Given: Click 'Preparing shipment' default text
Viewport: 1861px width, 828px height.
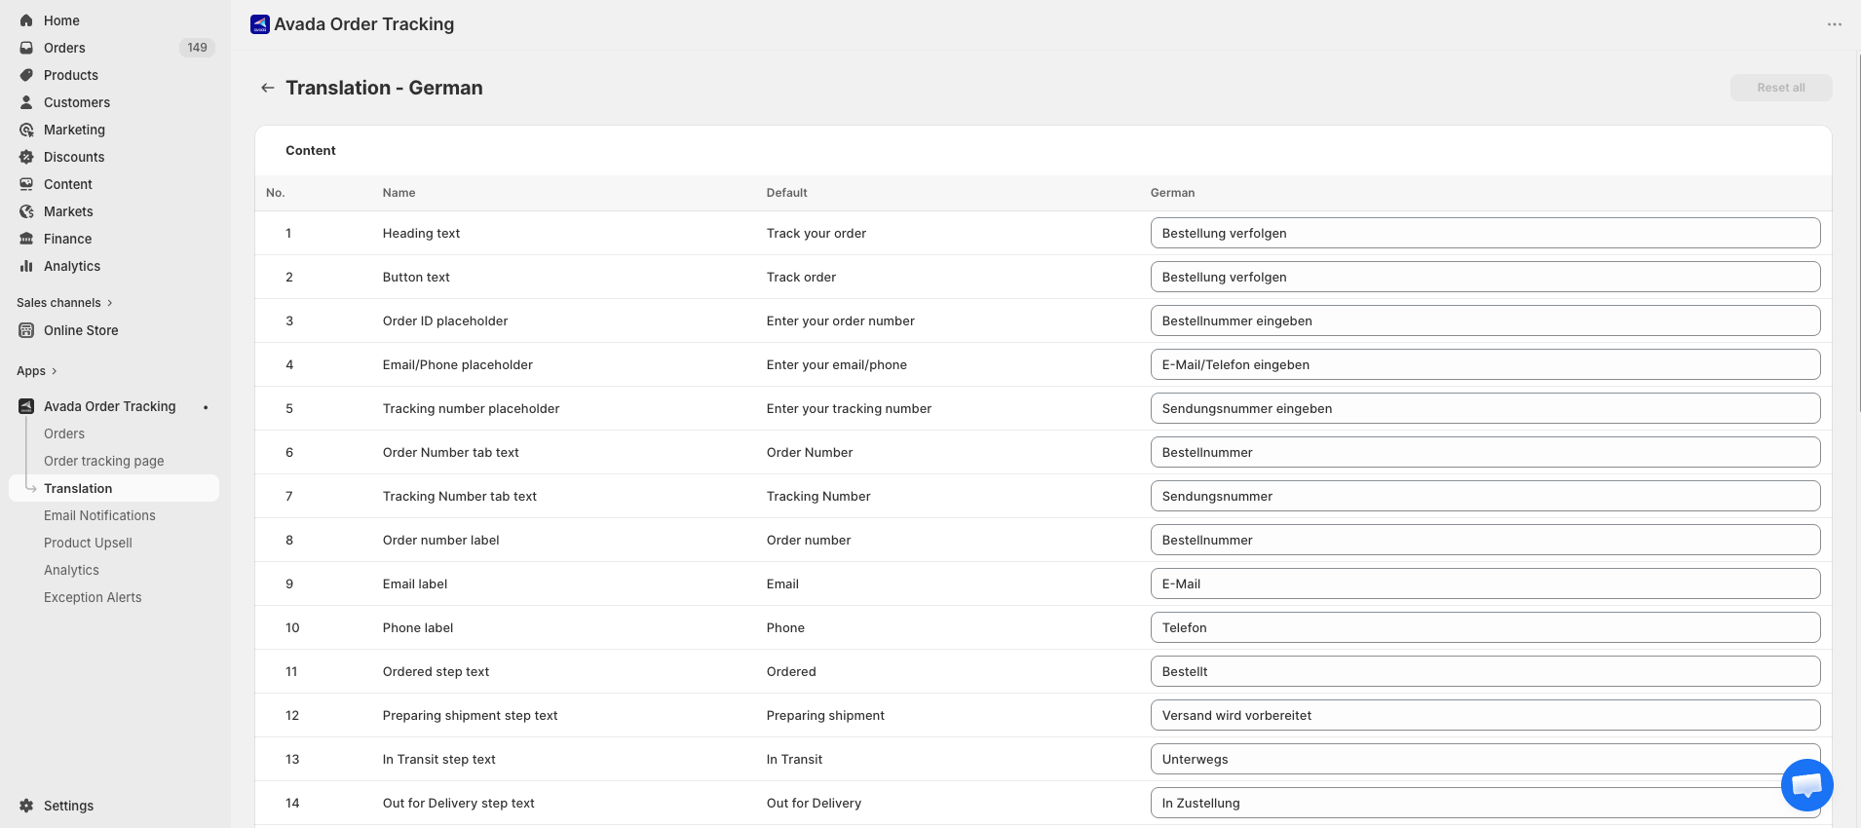Looking at the screenshot, I should pos(825,715).
